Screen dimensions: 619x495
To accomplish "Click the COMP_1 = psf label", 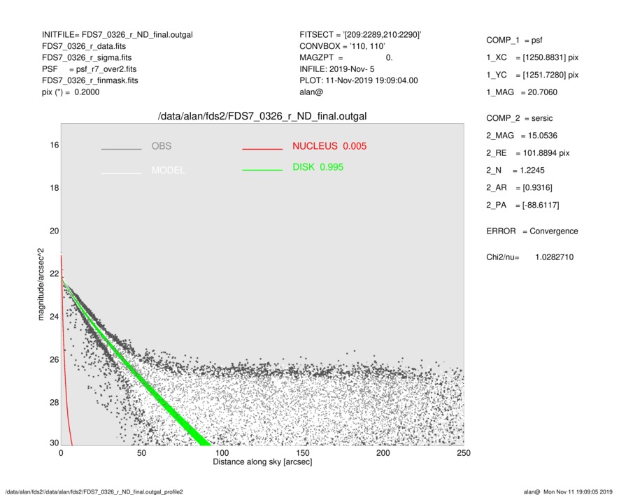I will click(514, 41).
